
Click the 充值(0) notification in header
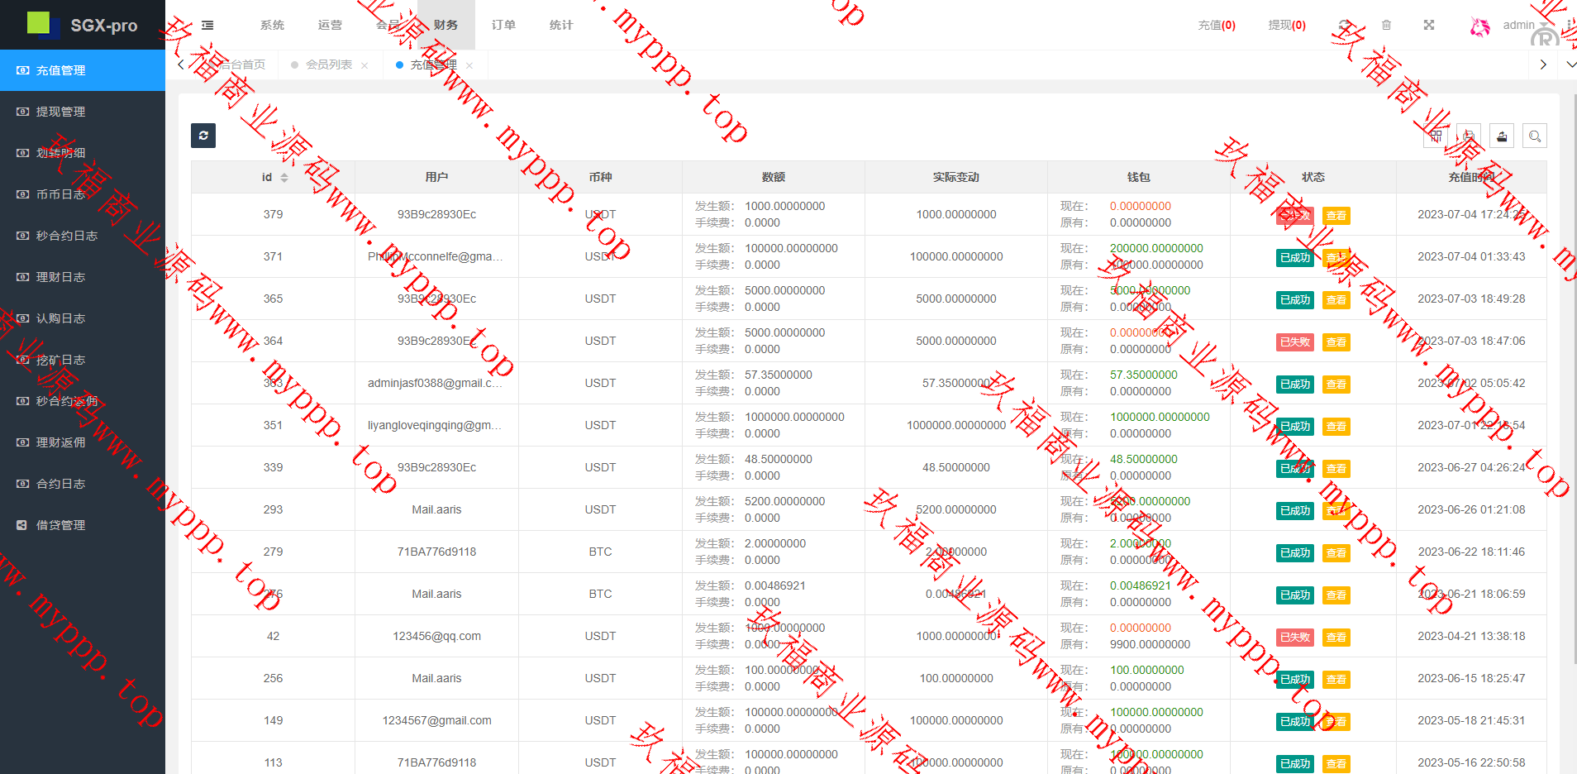[x=1217, y=26]
